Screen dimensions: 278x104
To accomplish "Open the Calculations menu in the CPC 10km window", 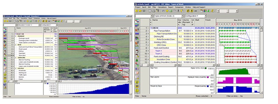I will click(x=162, y=7).
